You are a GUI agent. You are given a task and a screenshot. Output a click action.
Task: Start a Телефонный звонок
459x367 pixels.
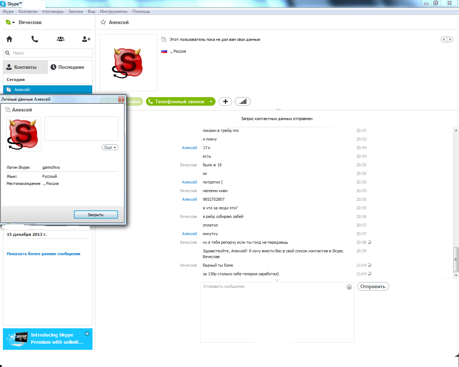tap(176, 101)
